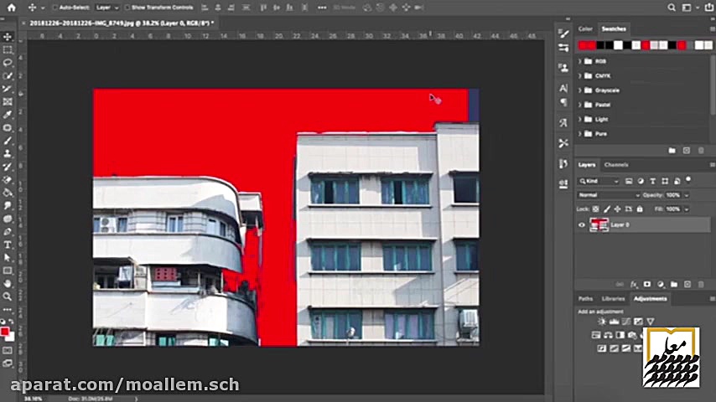716x402 pixels.
Task: Select the Lasso tool
Action: (x=8, y=63)
